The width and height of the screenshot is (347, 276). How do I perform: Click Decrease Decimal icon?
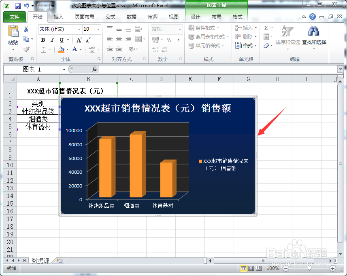pyautogui.click(x=165, y=49)
